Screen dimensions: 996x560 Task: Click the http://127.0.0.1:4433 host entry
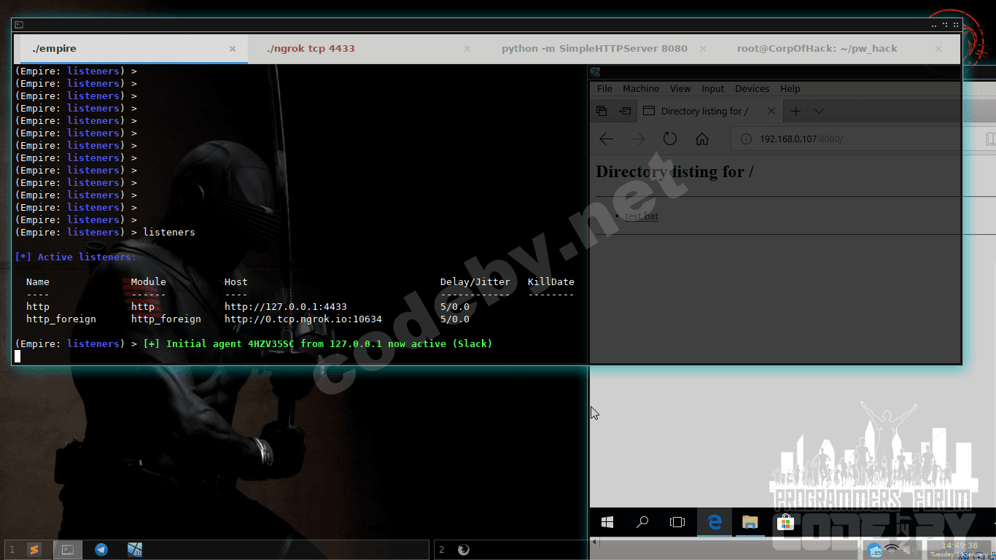286,307
